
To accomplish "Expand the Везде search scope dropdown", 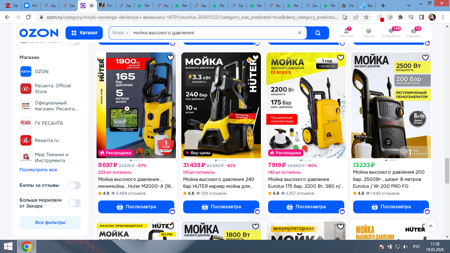I will [x=120, y=33].
